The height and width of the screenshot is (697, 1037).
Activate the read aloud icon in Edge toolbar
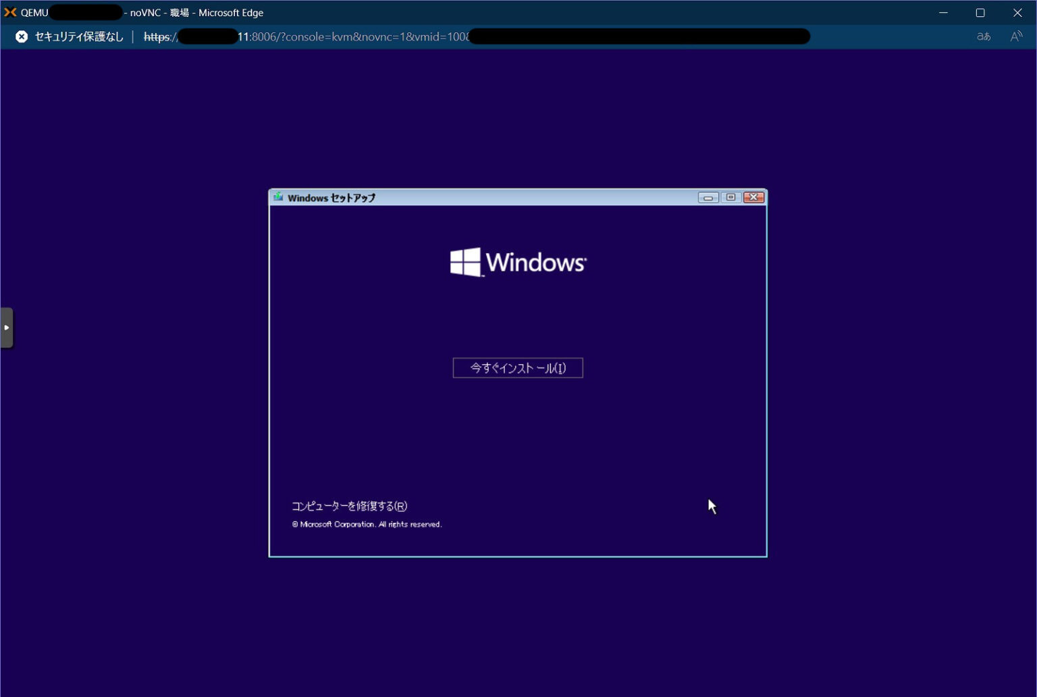click(1016, 36)
